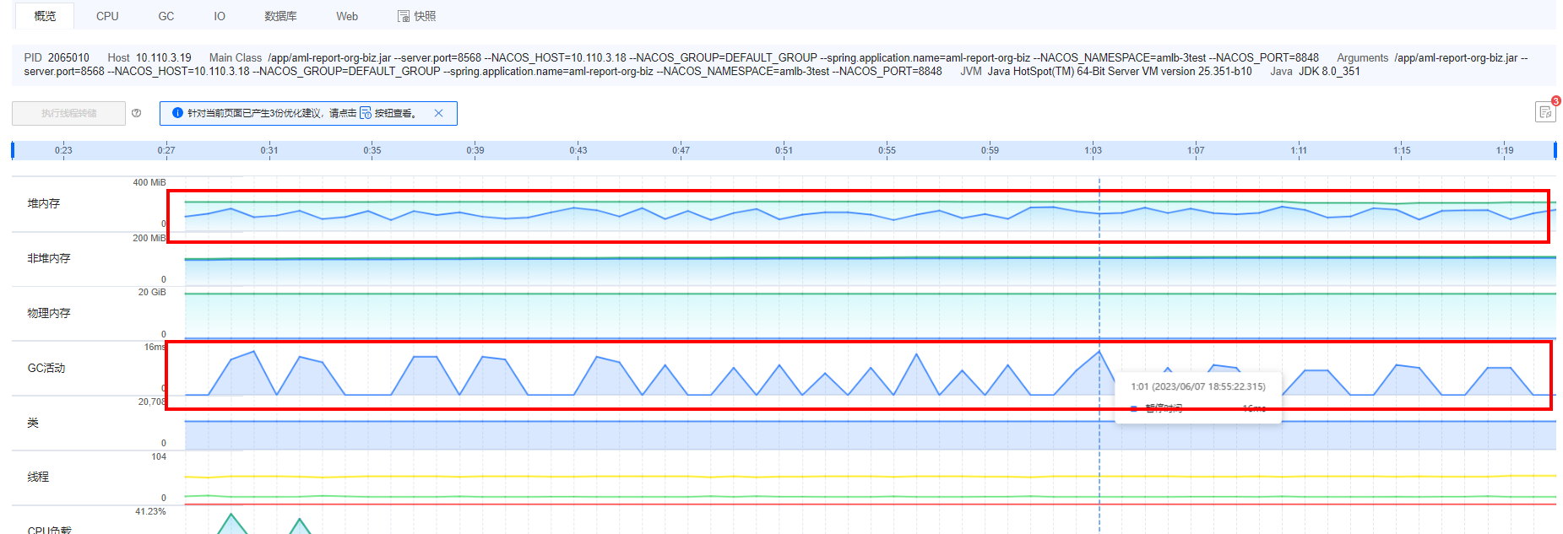This screenshot has height=534, width=1563.
Task: Switch to the GC tab
Action: click(x=166, y=16)
